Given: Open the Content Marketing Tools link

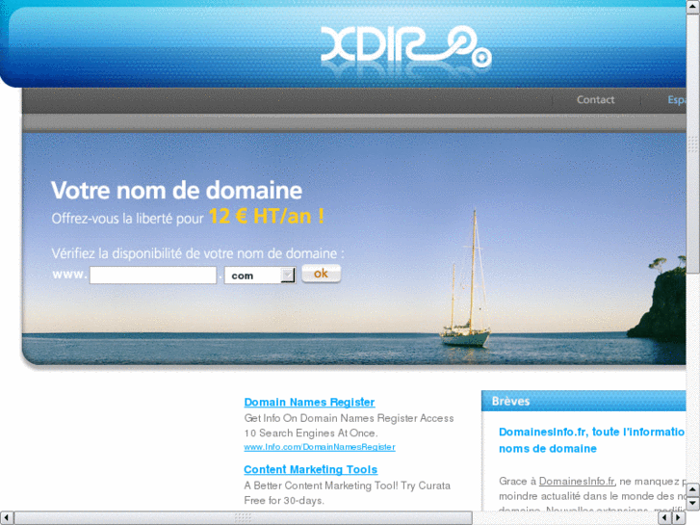Looking at the screenshot, I should pos(311,469).
